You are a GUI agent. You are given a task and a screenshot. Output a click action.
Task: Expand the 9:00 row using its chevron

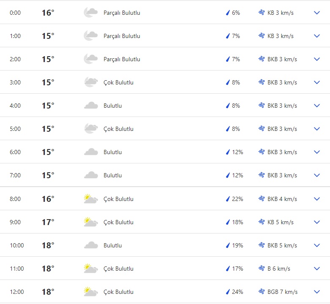317,222
